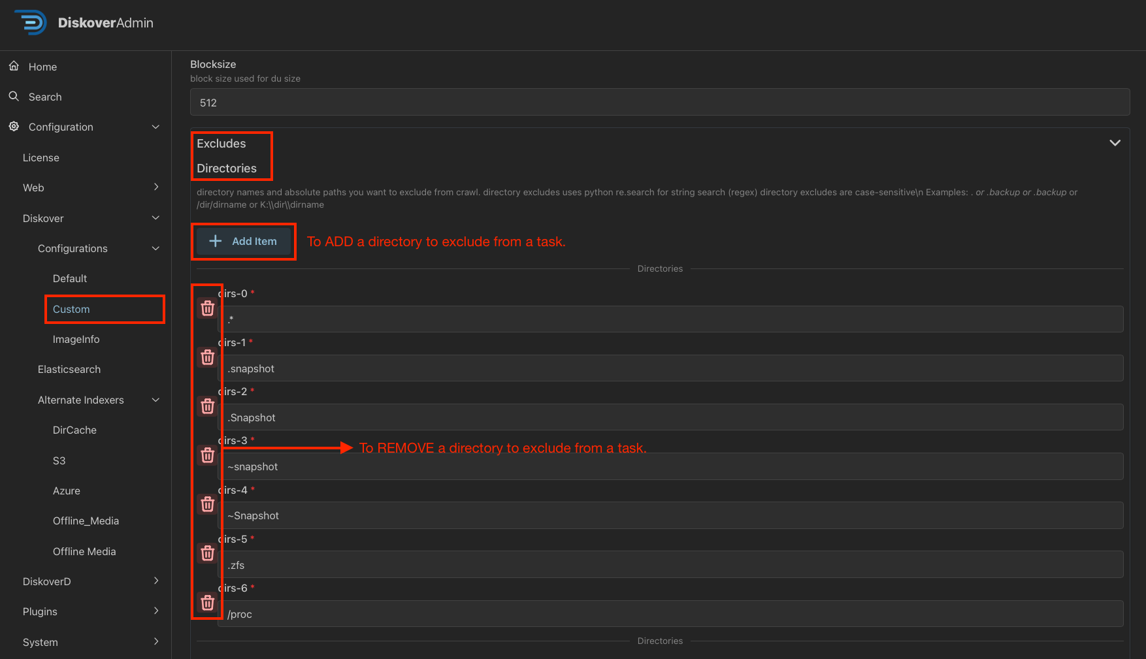Delete the /proc exclusion using its trash icon
1146x659 pixels.
tap(207, 602)
